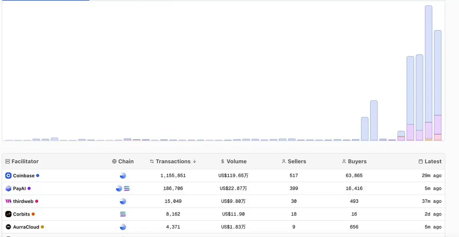Click the Base chain icon in thirdweb row
The width and height of the screenshot is (459, 237).
[123, 202]
